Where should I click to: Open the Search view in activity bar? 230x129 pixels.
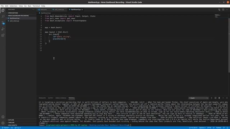coord(3,16)
